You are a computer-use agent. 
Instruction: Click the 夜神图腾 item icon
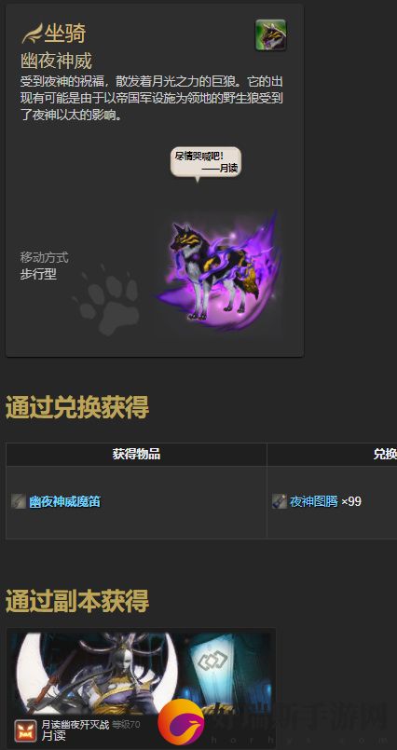(x=280, y=501)
